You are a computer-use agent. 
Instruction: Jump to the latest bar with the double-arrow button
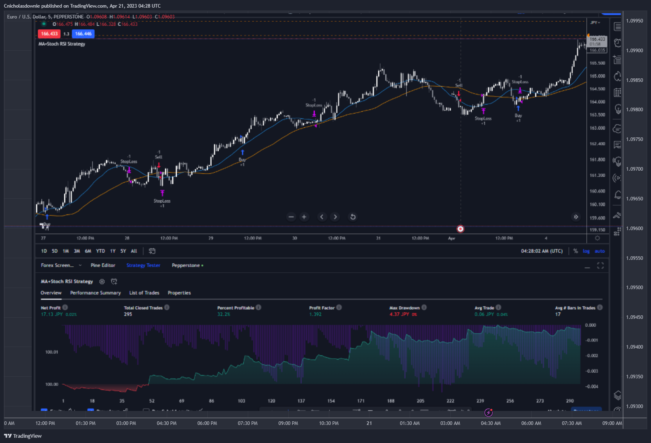[x=576, y=217]
